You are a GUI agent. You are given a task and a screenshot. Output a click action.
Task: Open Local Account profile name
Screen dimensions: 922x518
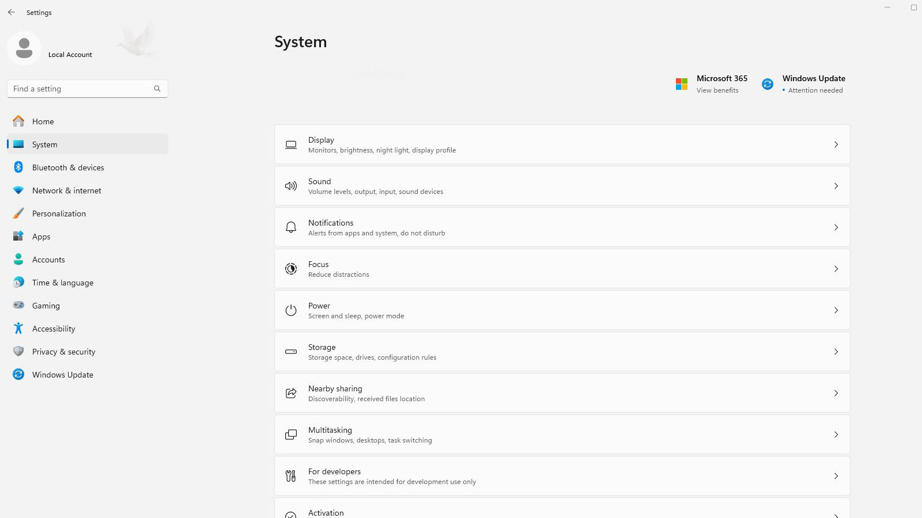tap(70, 55)
